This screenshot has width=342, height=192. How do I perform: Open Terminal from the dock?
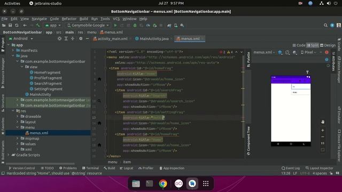click(150, 183)
